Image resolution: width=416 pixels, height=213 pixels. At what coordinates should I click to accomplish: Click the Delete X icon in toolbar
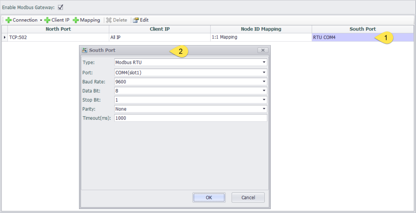[109, 20]
